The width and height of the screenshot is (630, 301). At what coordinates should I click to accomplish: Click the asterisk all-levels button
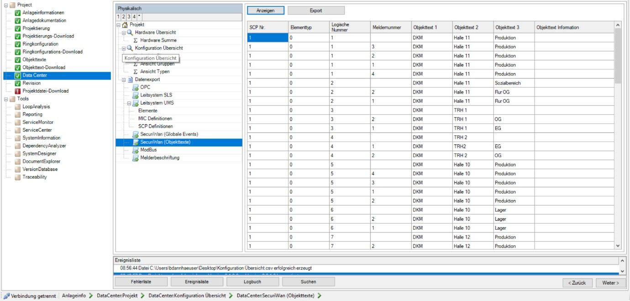tap(140, 17)
